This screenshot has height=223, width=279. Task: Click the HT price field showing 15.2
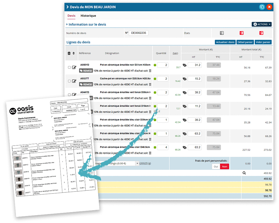pyautogui.click(x=195, y=79)
